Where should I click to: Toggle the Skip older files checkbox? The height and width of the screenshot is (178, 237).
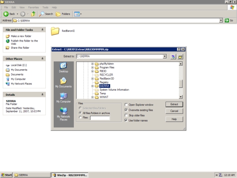coord(126,115)
